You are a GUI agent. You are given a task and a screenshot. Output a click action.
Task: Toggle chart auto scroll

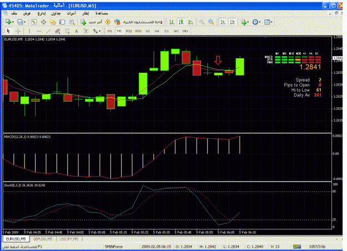pos(223,22)
